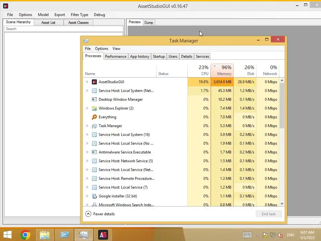Click the Task Manager title bar icon
This screenshot has width=321, height=241.
86,40
